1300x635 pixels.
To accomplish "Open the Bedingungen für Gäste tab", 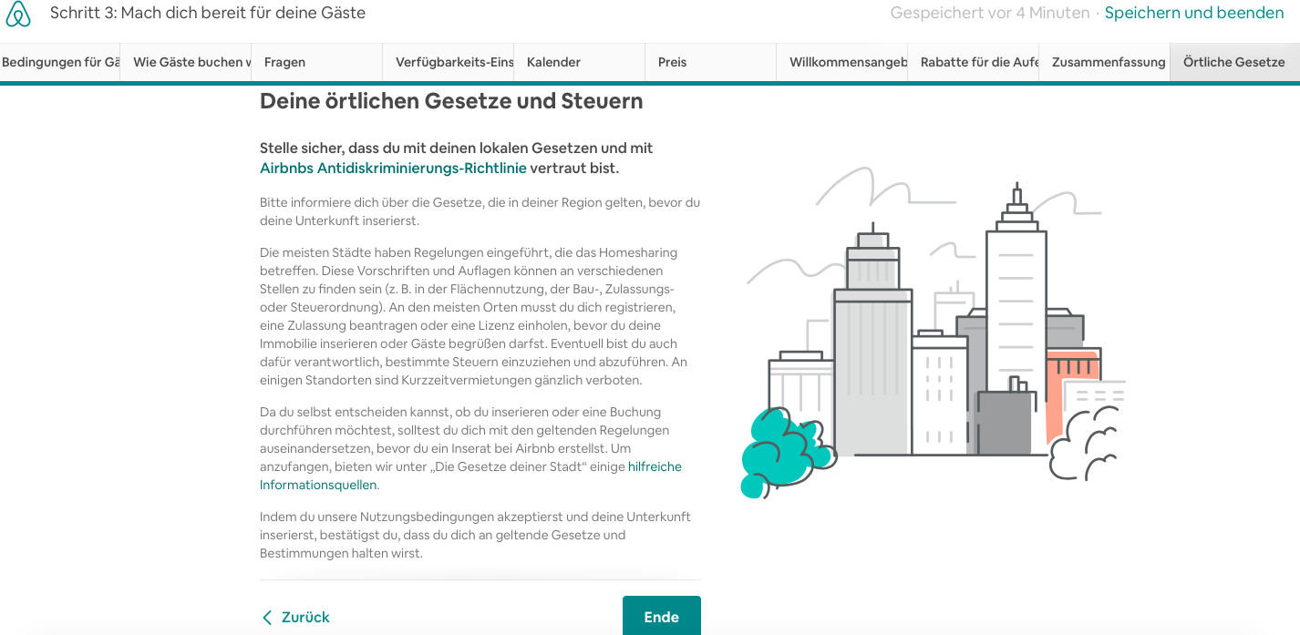I will coord(60,62).
